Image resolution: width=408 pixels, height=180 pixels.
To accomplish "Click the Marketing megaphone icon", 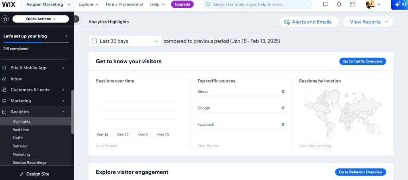I will point(4,101).
